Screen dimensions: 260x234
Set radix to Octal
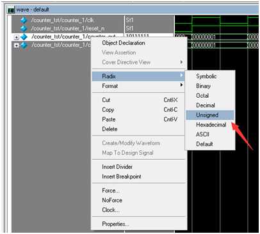(x=202, y=95)
